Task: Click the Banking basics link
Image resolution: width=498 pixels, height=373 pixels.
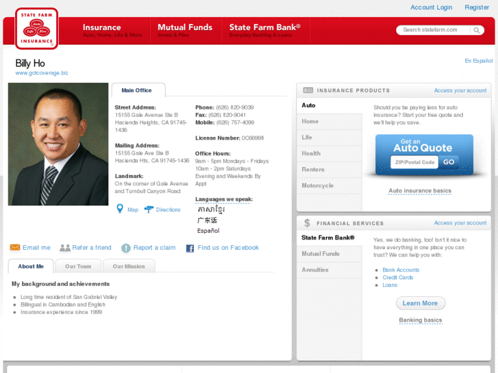Action: (x=421, y=320)
